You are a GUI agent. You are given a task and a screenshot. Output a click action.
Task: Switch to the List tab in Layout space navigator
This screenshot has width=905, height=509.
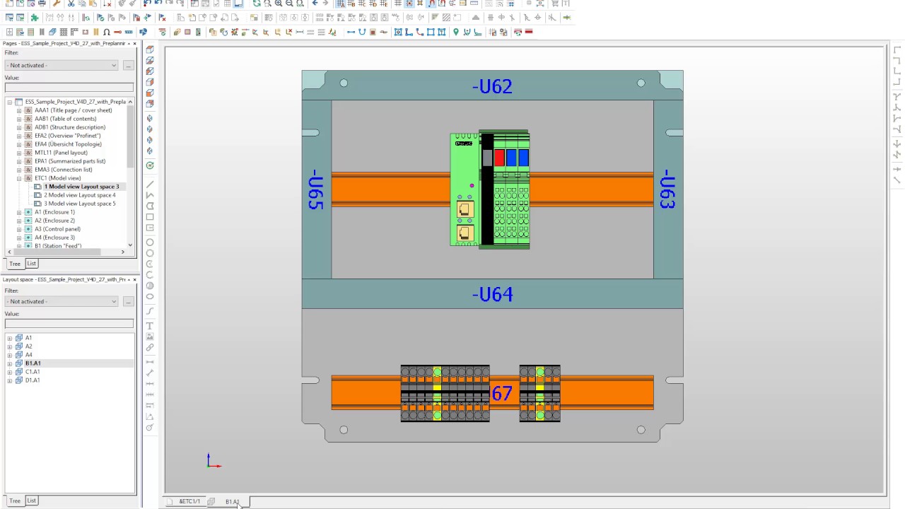point(31,501)
